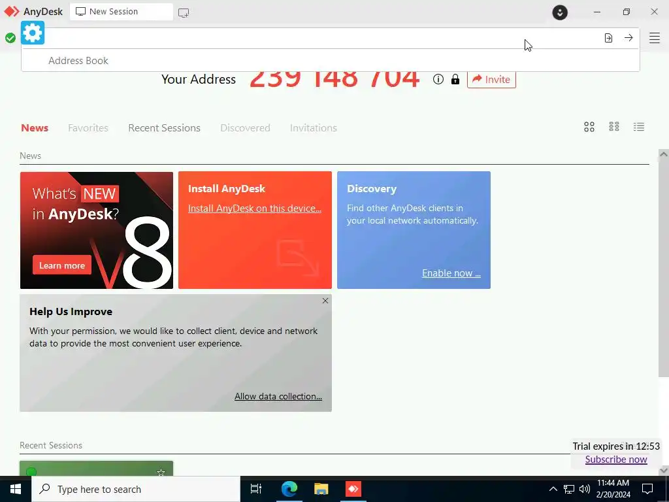669x502 pixels.
Task: Open Task View on taskbar
Action: pos(255,489)
